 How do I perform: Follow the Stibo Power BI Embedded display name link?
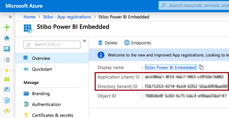click(x=170, y=67)
